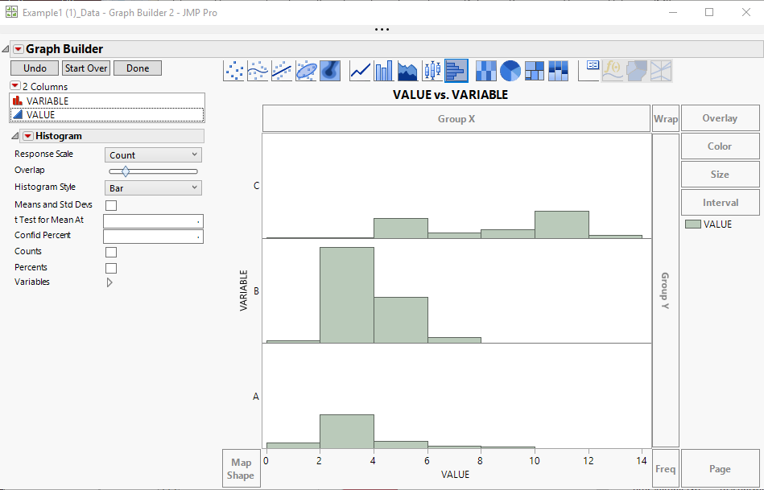The height and width of the screenshot is (490, 764).
Task: Click the VALUE legend color swatch
Action: (x=693, y=224)
